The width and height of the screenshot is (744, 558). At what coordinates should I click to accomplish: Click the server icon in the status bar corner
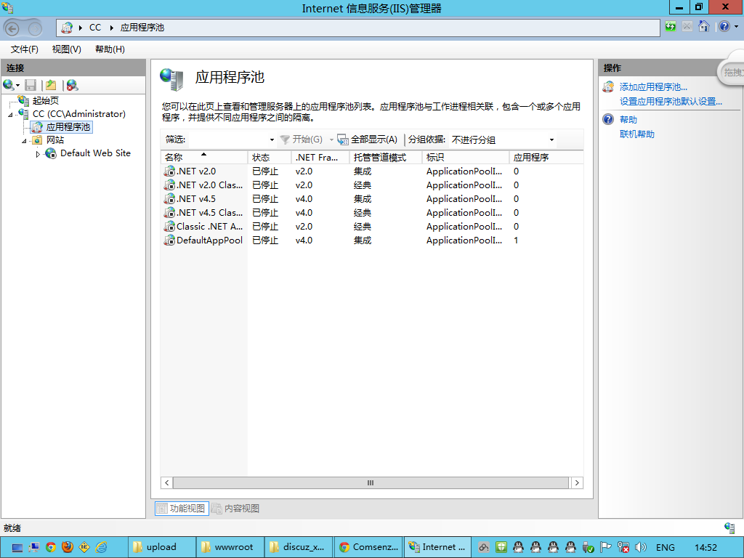[729, 527]
